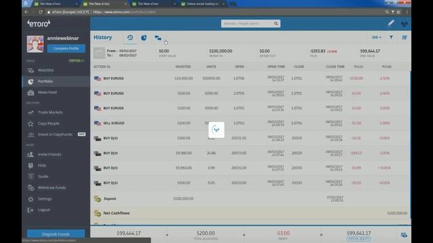Click the Net Cashflows row
This screenshot has height=243, width=433.
click(250, 213)
